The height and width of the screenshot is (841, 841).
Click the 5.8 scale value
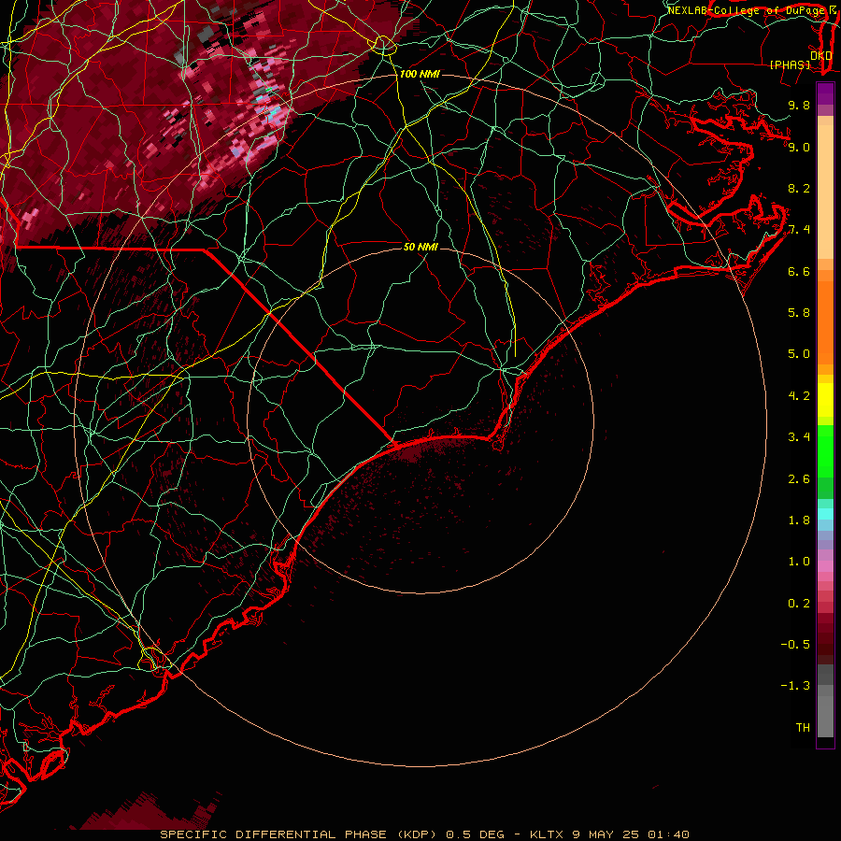click(799, 312)
